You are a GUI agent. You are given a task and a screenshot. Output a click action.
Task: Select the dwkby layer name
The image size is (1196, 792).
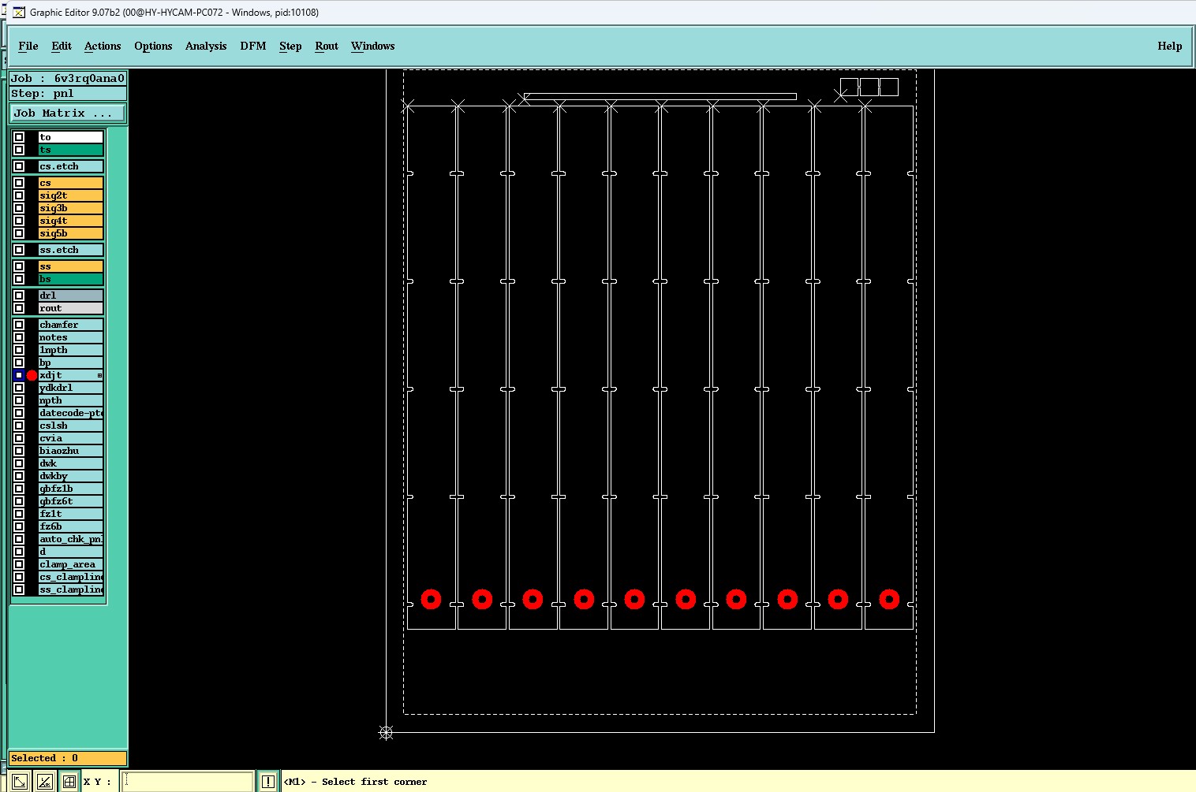tap(71, 476)
